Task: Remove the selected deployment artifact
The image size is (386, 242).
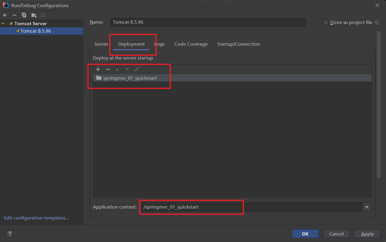Action: (x=108, y=69)
